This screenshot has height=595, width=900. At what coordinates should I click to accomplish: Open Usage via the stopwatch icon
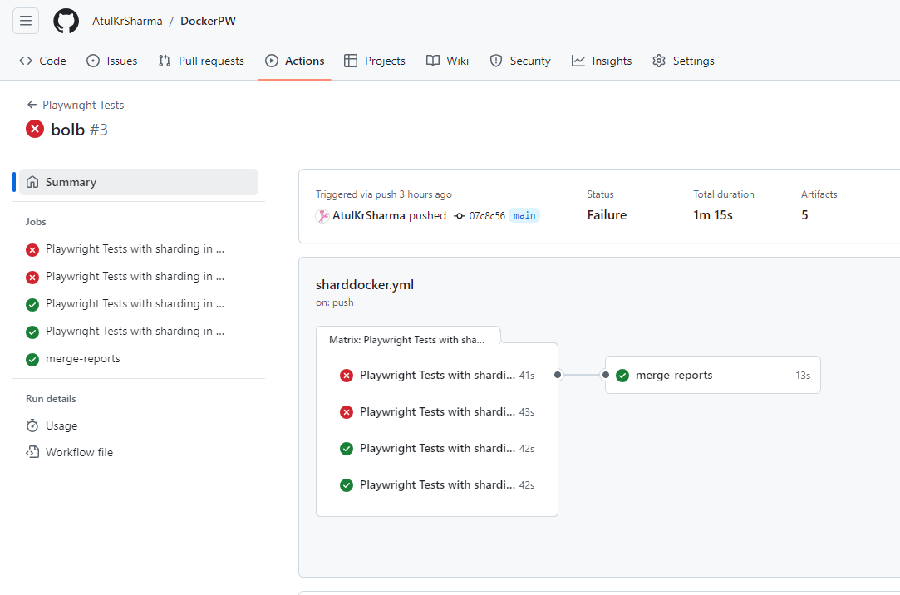click(31, 425)
